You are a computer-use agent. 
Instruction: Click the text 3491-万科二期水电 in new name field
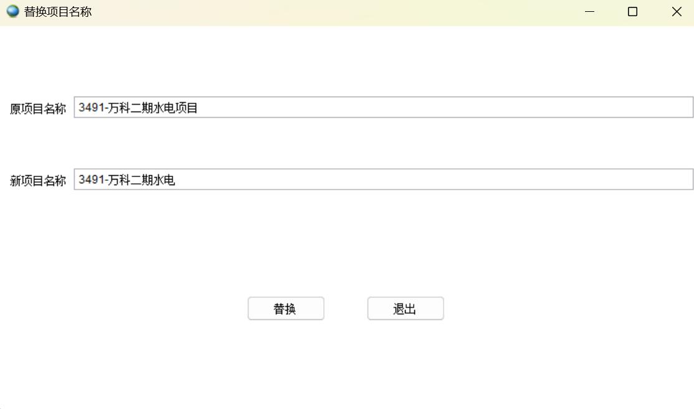pos(126,180)
